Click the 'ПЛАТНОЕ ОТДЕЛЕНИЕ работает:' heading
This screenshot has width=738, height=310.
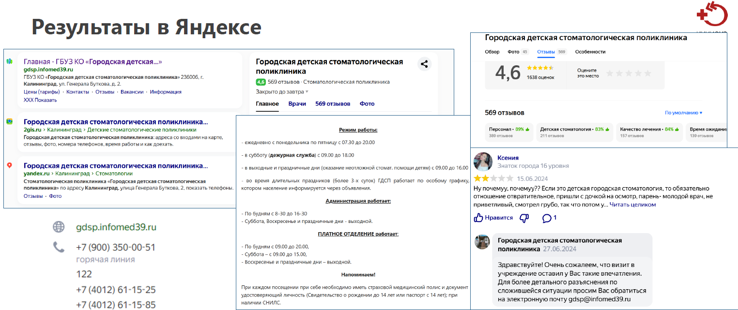point(358,234)
